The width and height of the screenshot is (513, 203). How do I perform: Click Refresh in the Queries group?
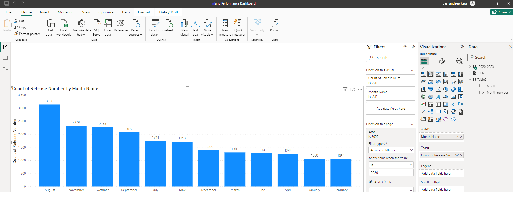pos(169,26)
